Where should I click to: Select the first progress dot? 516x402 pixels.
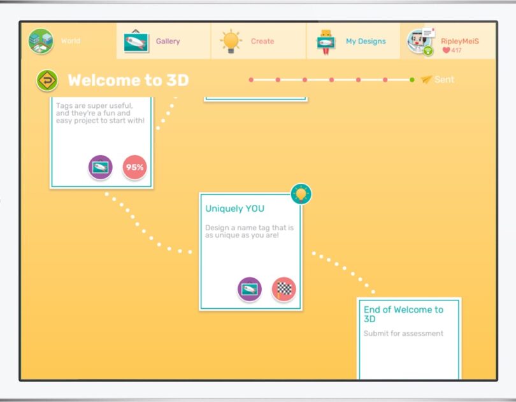click(251, 80)
